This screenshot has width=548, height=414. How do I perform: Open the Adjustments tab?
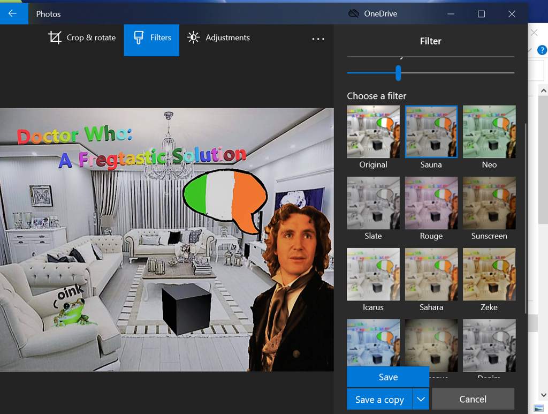(x=219, y=37)
